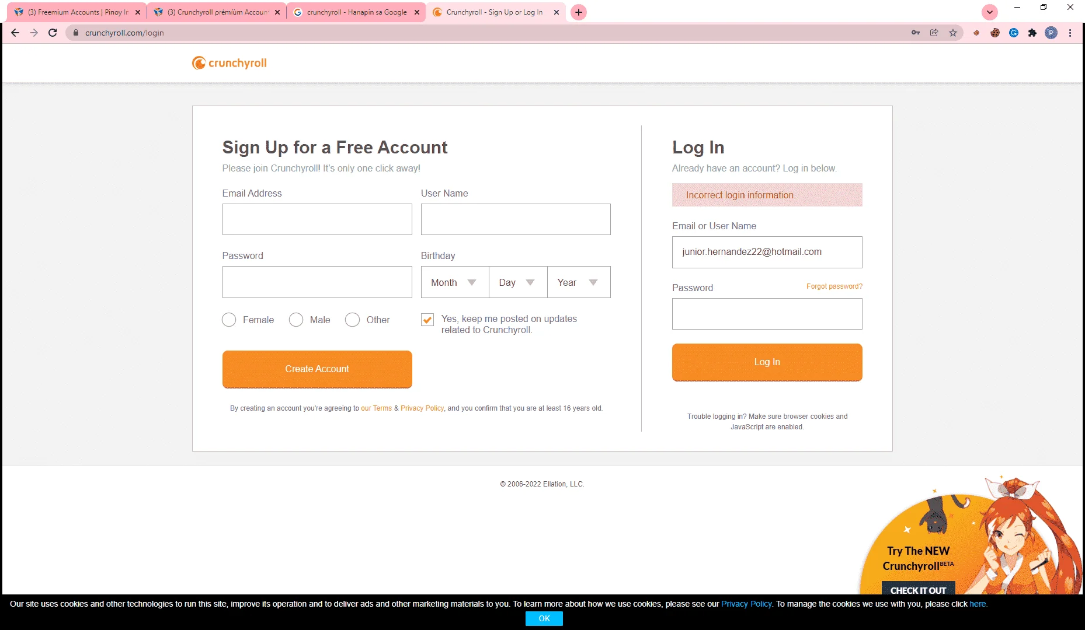1085x630 pixels.
Task: Open Privacy Policy link in cookie banner
Action: click(746, 604)
